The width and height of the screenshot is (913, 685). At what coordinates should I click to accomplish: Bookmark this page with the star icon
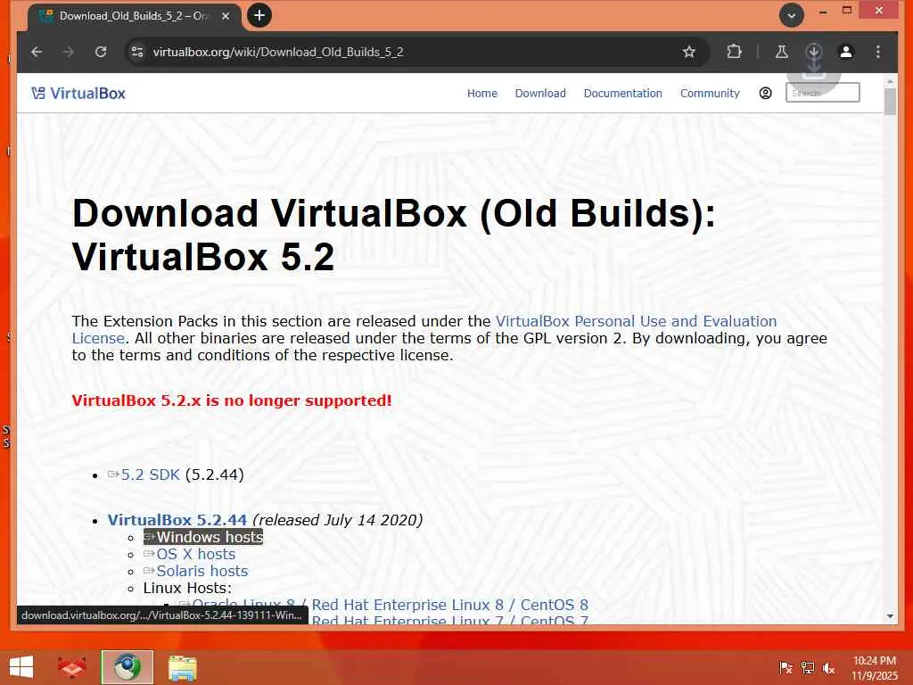coord(689,52)
